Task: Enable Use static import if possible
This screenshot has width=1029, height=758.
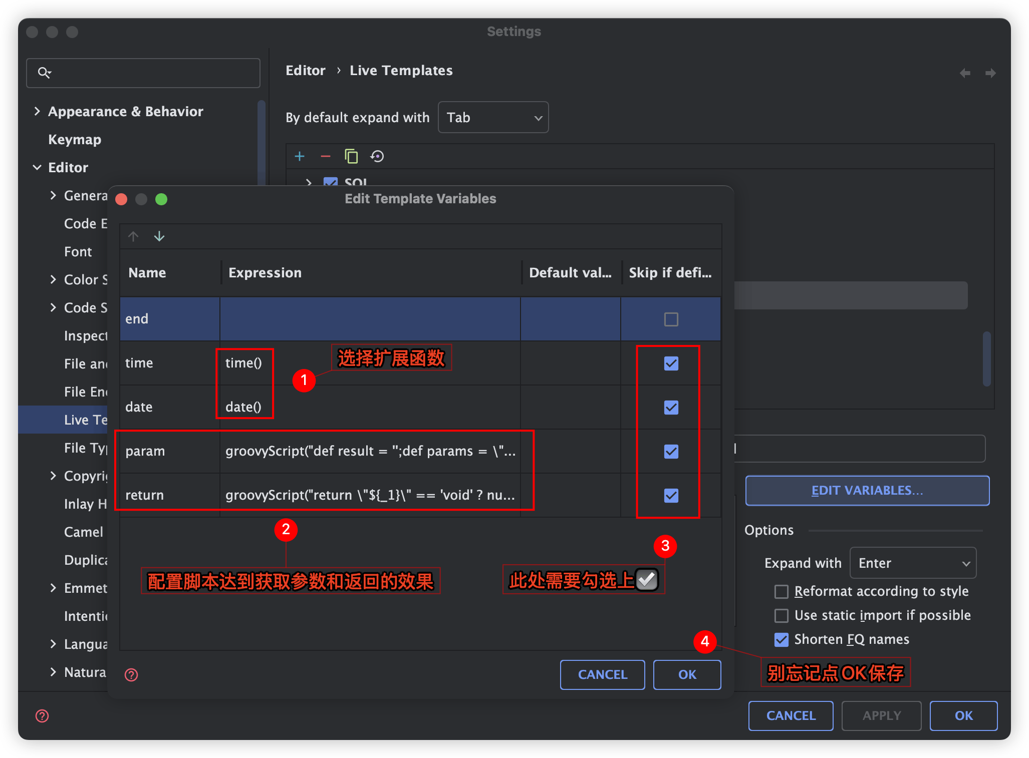Action: tap(782, 615)
